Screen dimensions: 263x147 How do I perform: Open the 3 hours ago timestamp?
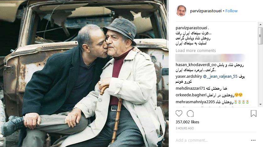(185, 128)
